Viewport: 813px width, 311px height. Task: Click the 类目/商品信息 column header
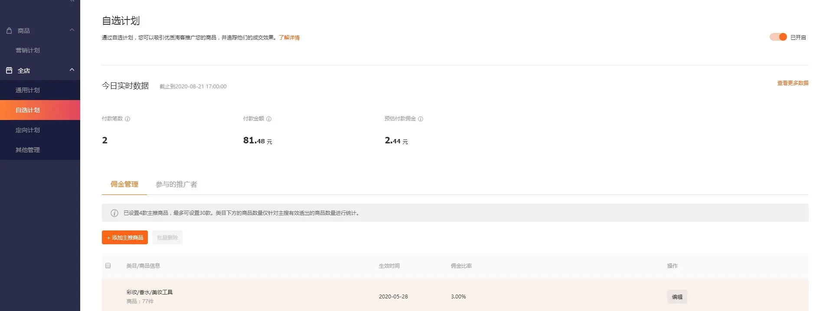[143, 266]
